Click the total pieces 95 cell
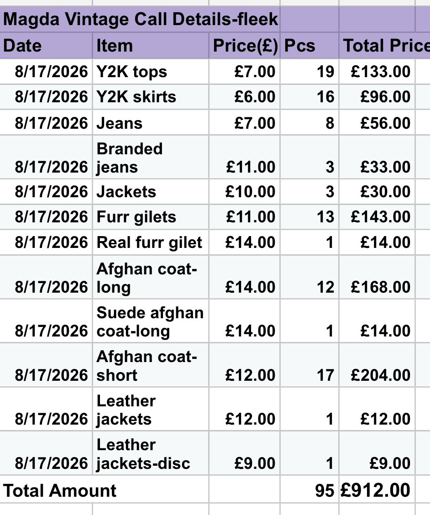 pyautogui.click(x=309, y=489)
